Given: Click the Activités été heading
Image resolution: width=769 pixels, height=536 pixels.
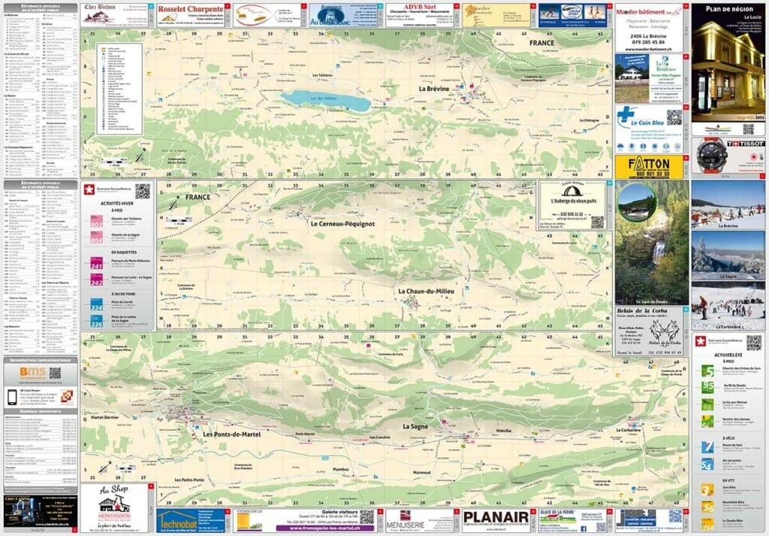Looking at the screenshot, I should [x=728, y=354].
